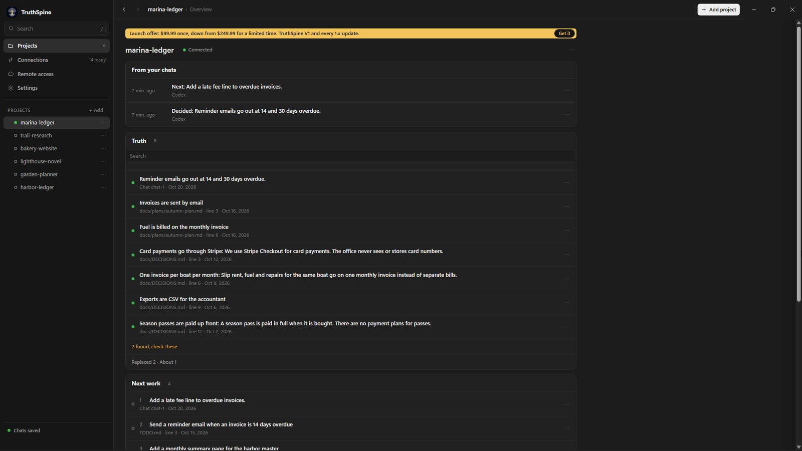Click the + Add project button

[718, 10]
